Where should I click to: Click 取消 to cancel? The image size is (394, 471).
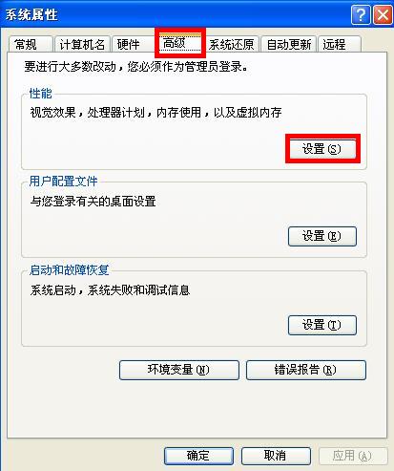coord(276,456)
